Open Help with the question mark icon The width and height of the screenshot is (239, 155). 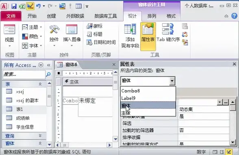click(234, 16)
